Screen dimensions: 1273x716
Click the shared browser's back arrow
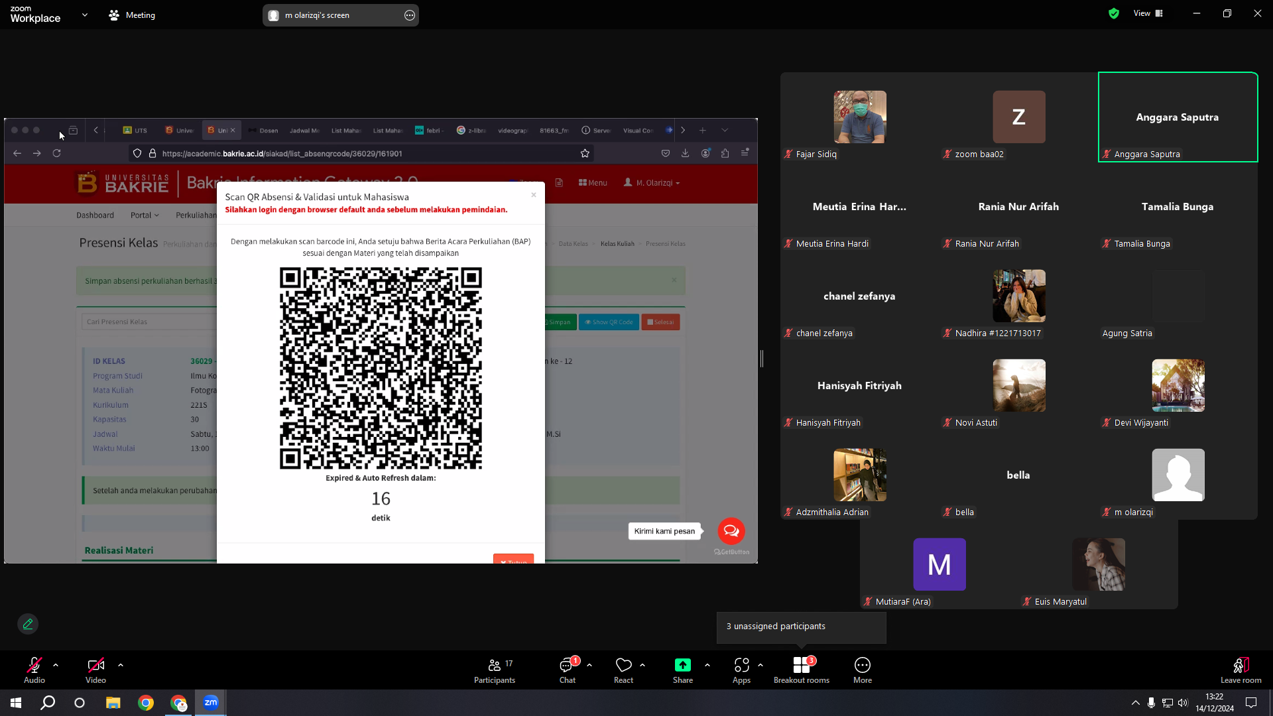click(17, 153)
